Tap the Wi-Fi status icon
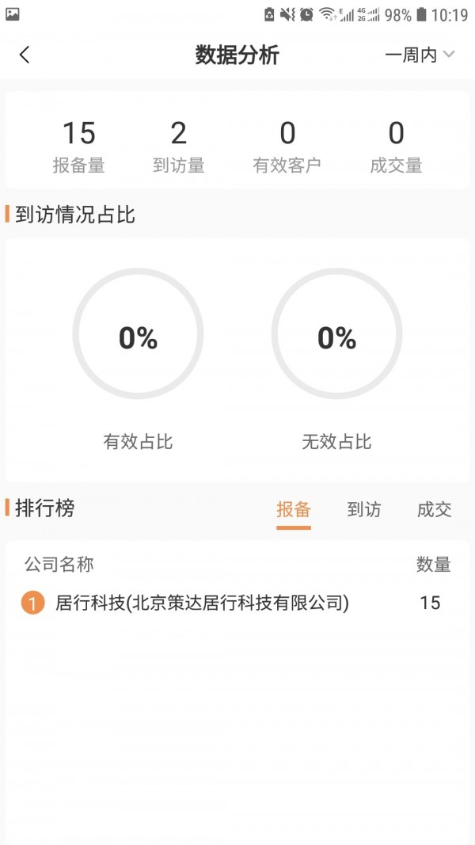This screenshot has height=845, width=475. [x=327, y=14]
